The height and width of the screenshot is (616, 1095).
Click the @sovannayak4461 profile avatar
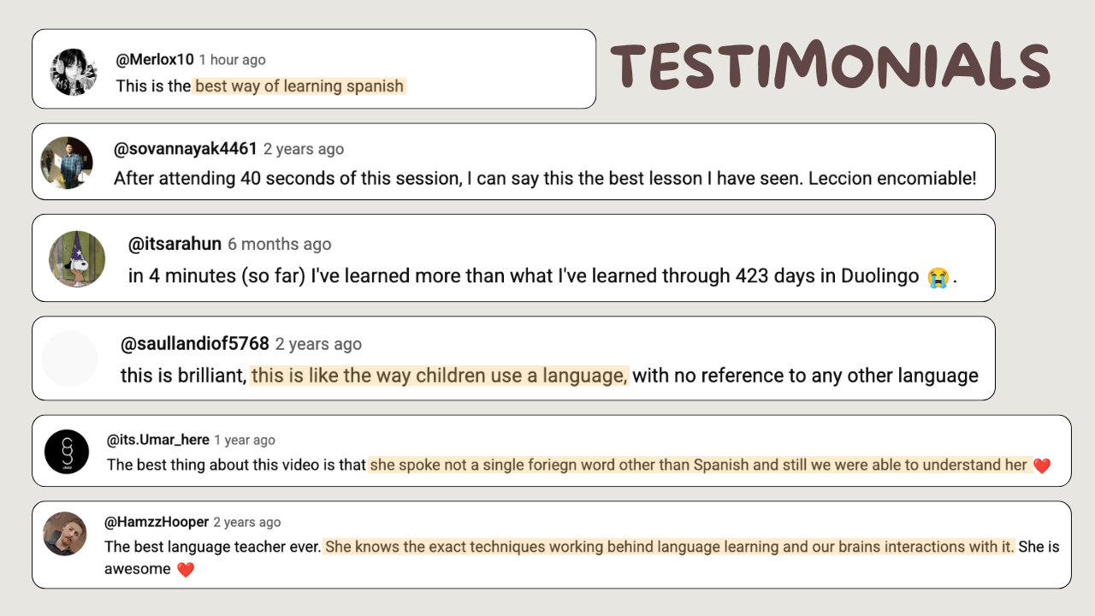(67, 163)
